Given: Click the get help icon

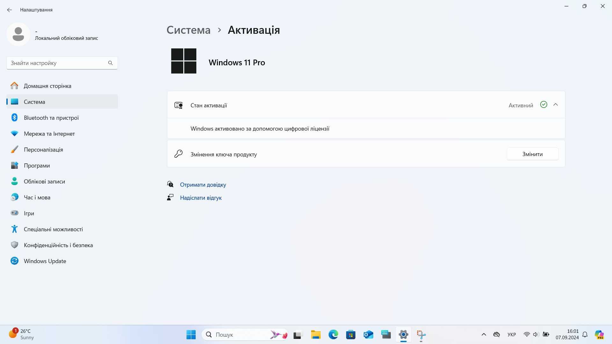Looking at the screenshot, I should pyautogui.click(x=170, y=184).
